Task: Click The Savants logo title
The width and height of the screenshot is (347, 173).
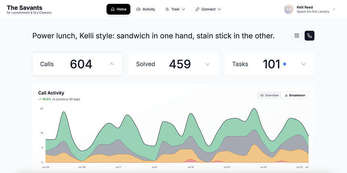Action: click(x=25, y=8)
